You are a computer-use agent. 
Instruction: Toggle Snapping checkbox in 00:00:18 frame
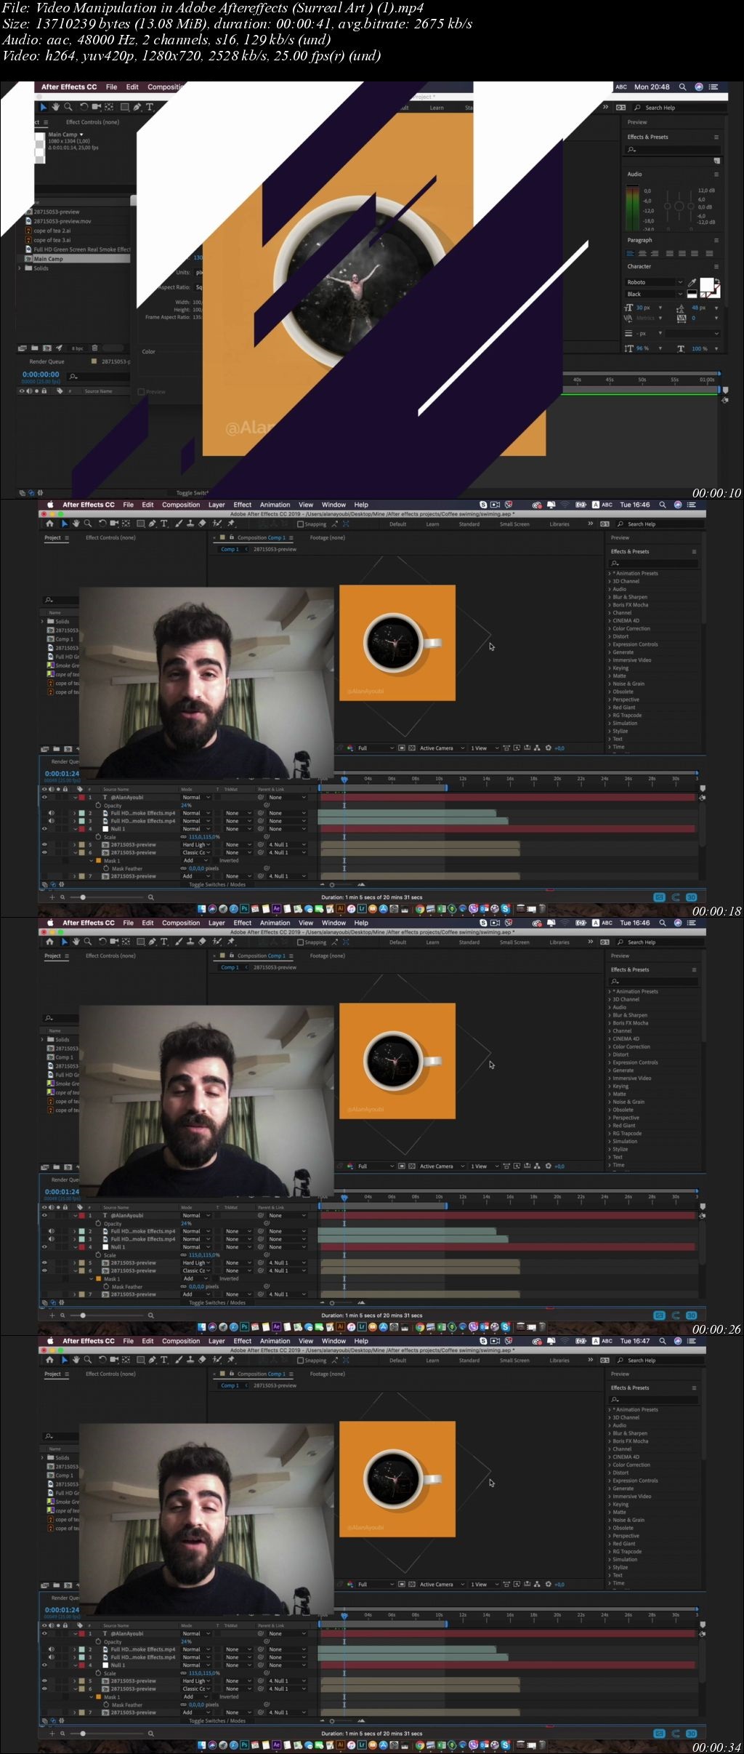point(300,524)
